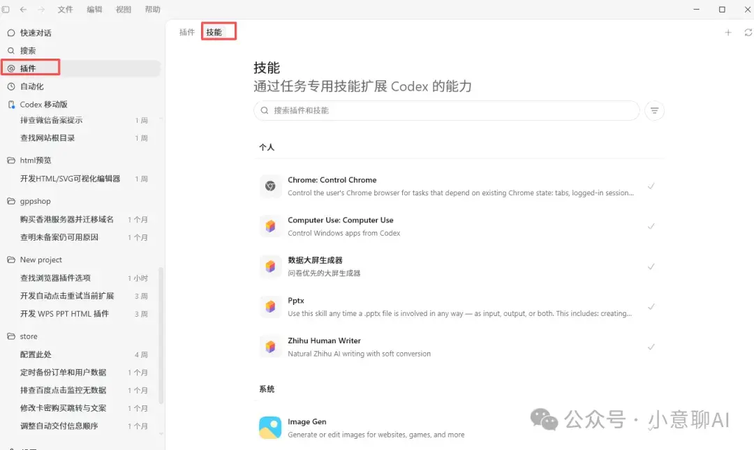
Task: Click the Computer Use skill icon
Action: click(x=270, y=226)
